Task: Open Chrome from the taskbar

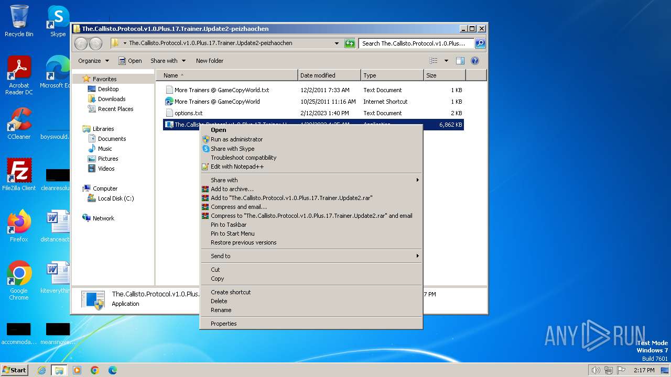Action: (95, 370)
